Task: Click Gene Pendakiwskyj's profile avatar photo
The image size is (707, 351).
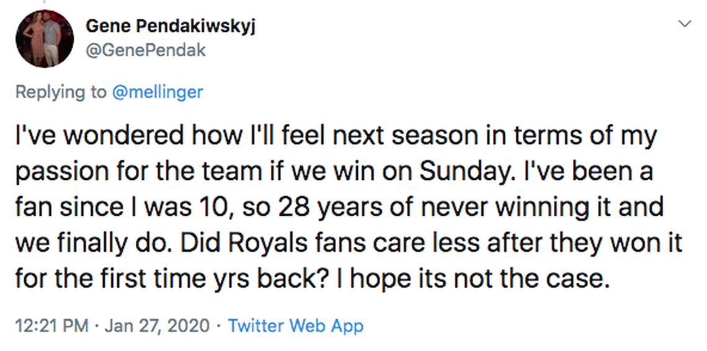Action: [45, 38]
